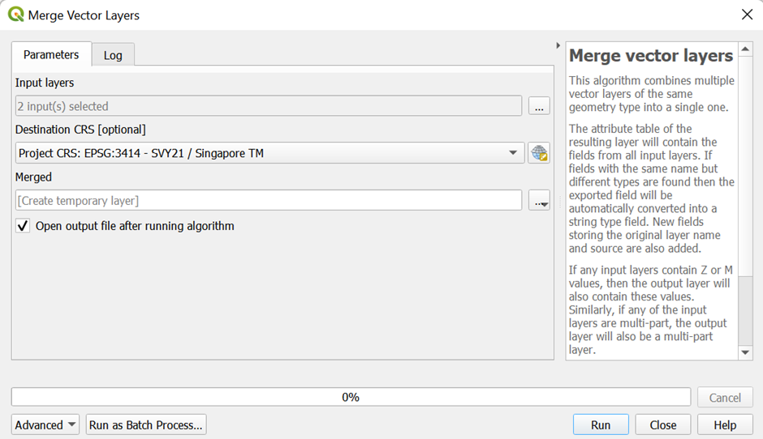This screenshot has width=763, height=439.
Task: Switch to the Log tab
Action: coord(113,55)
